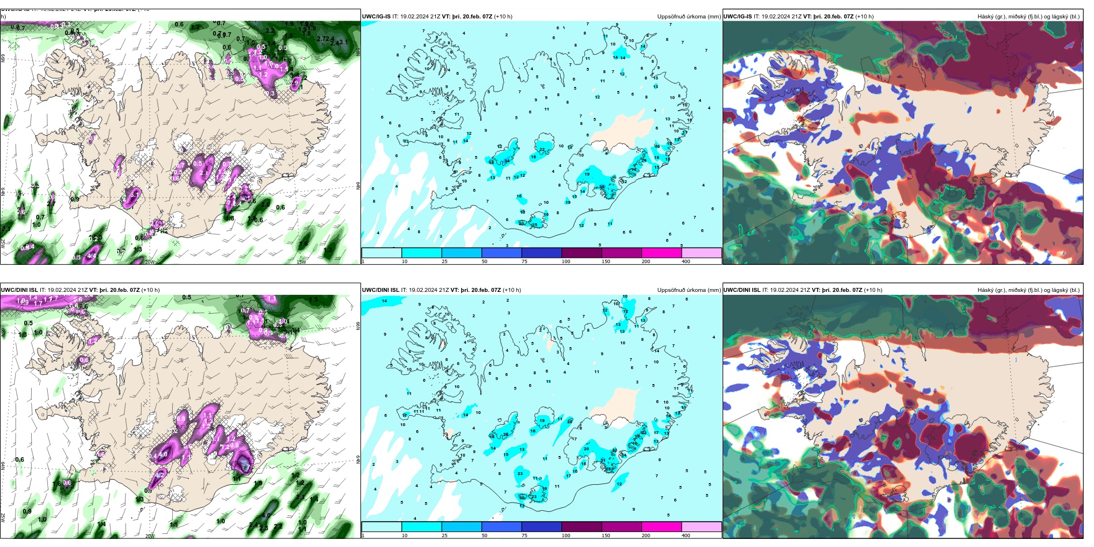Click the purple 150–200 mm swatch in DINI ISL legend
Viewport: 1094px width, 547px height.
[x=622, y=527]
